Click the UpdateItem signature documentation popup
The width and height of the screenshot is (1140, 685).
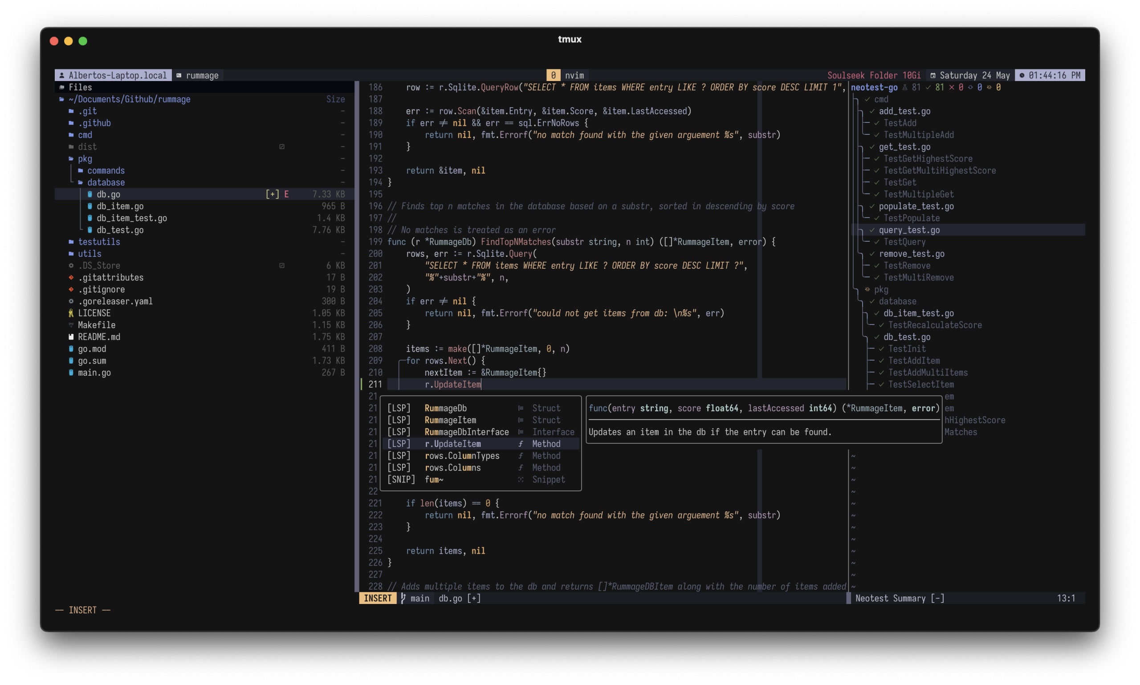coord(764,420)
